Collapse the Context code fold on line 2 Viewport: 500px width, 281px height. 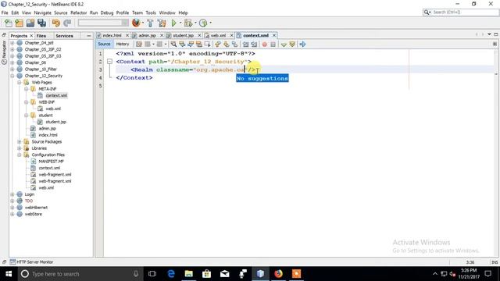tap(109, 62)
